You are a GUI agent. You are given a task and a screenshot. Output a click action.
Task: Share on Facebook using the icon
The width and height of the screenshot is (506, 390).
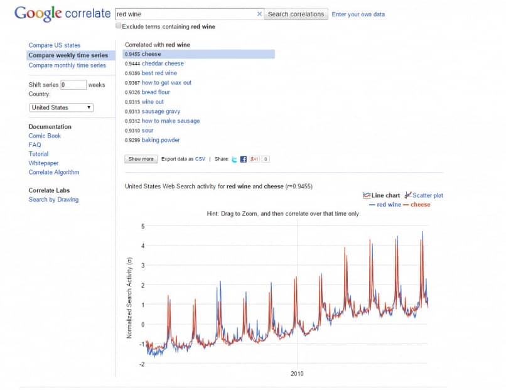coord(244,159)
